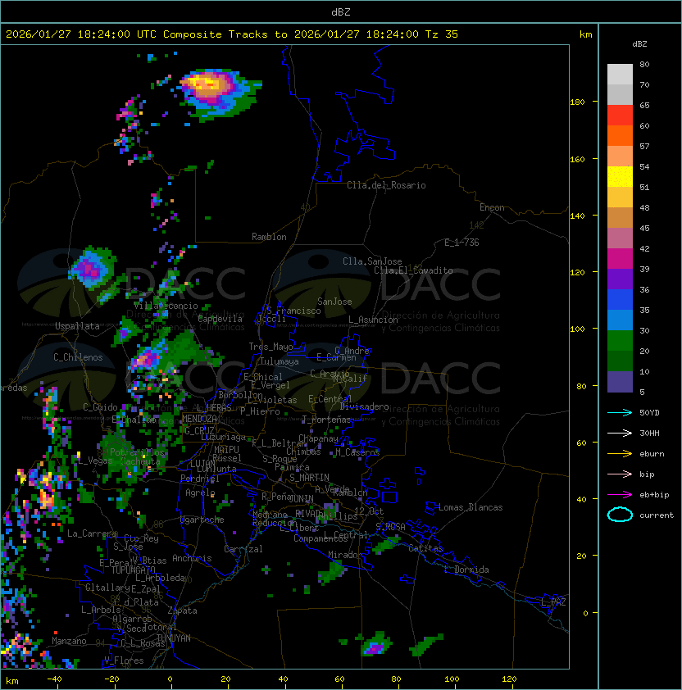Image resolution: width=682 pixels, height=690 pixels.
Task: Click the 'Encon' map label
Action: tap(492, 207)
